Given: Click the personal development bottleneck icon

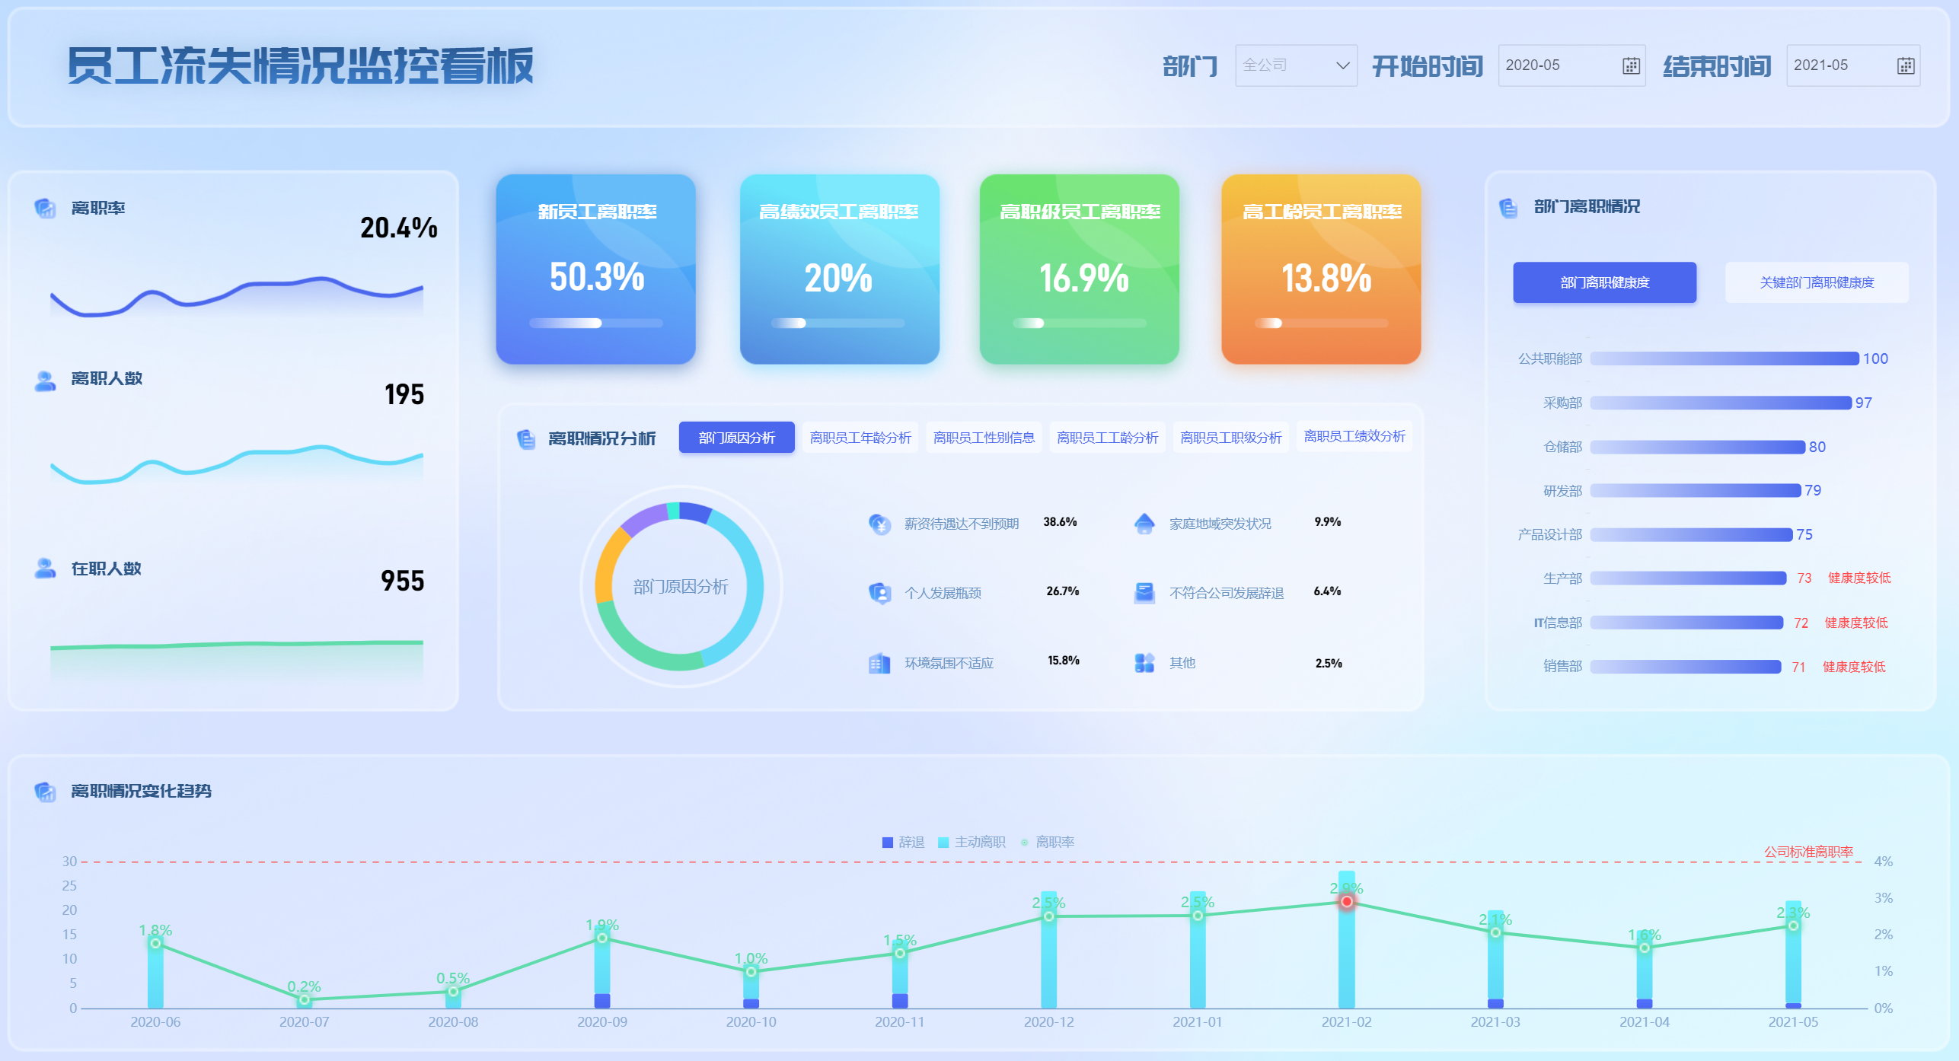Looking at the screenshot, I should 879,593.
